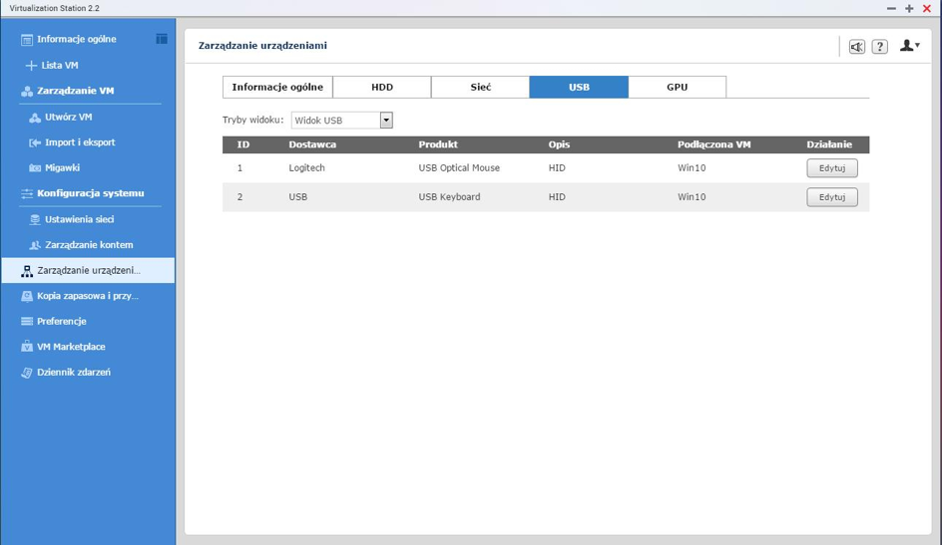
Task: Click the speaker notification icon
Action: (856, 47)
